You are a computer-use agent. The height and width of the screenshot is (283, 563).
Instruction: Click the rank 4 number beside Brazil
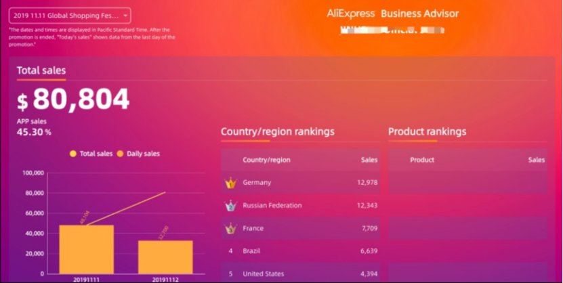230,251
